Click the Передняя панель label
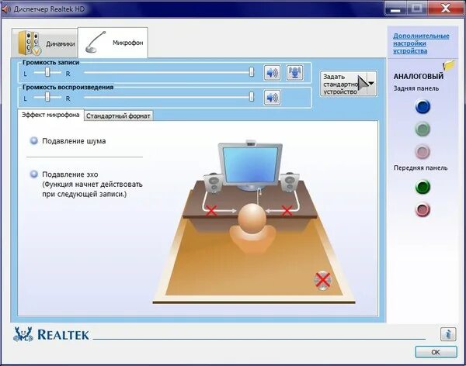The width and height of the screenshot is (466, 366). click(x=420, y=168)
